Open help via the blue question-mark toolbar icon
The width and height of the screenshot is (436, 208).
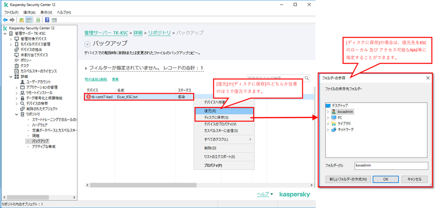tap(47, 20)
